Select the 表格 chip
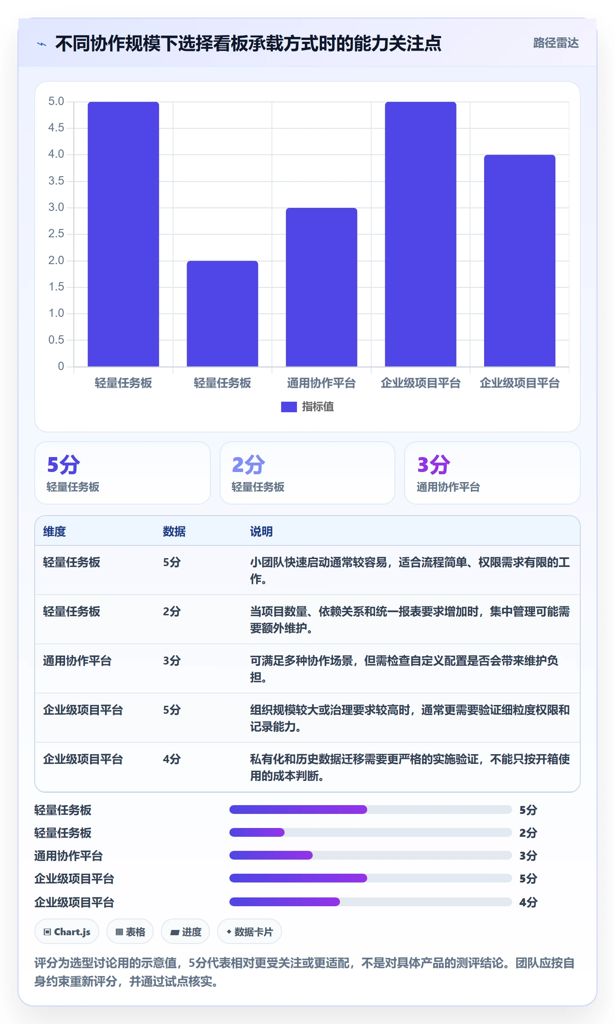 (130, 931)
